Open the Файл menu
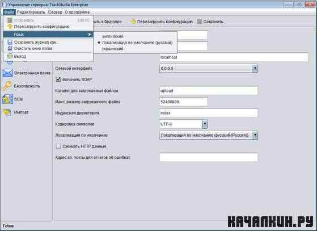This screenshot has height=231, width=317. tap(9, 12)
